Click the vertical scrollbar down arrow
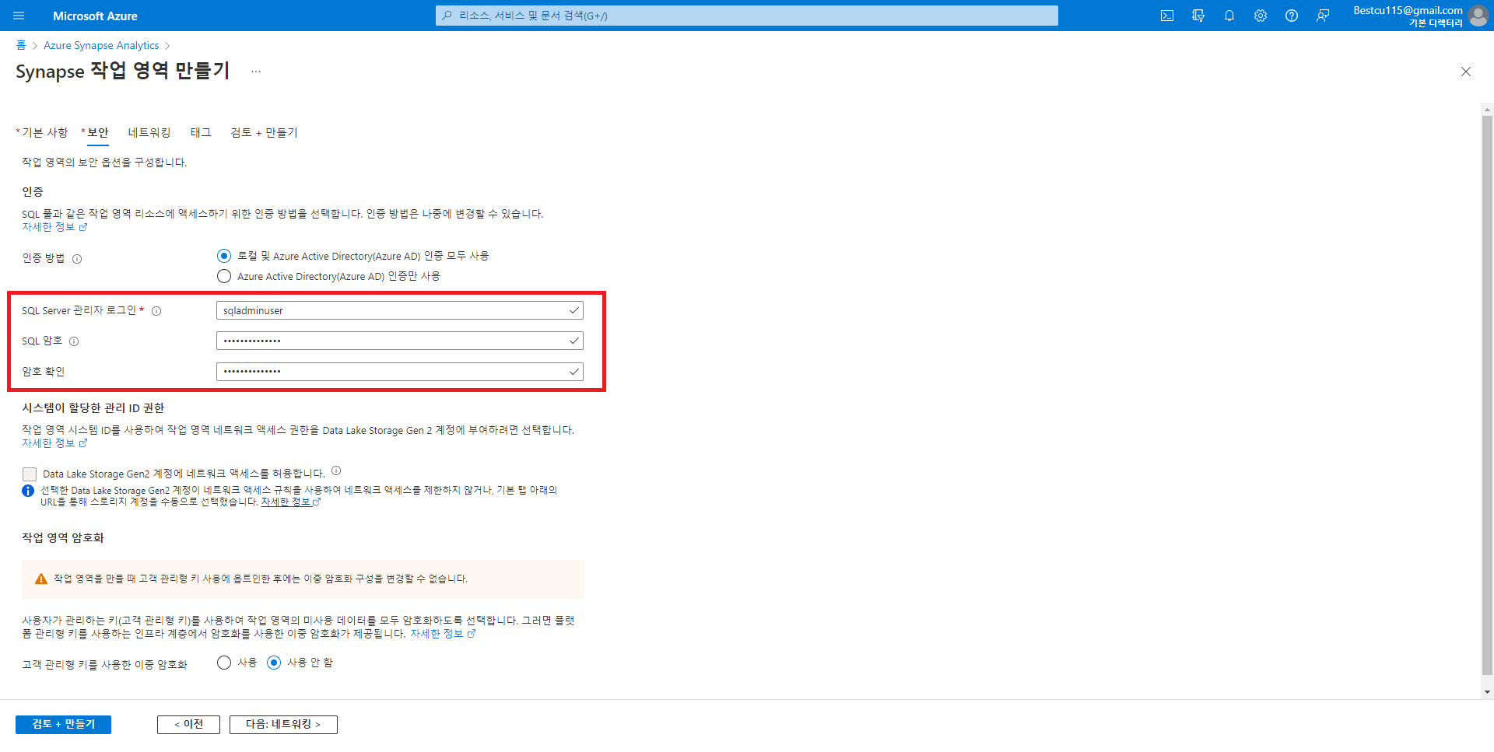The image size is (1494, 752). (1487, 692)
